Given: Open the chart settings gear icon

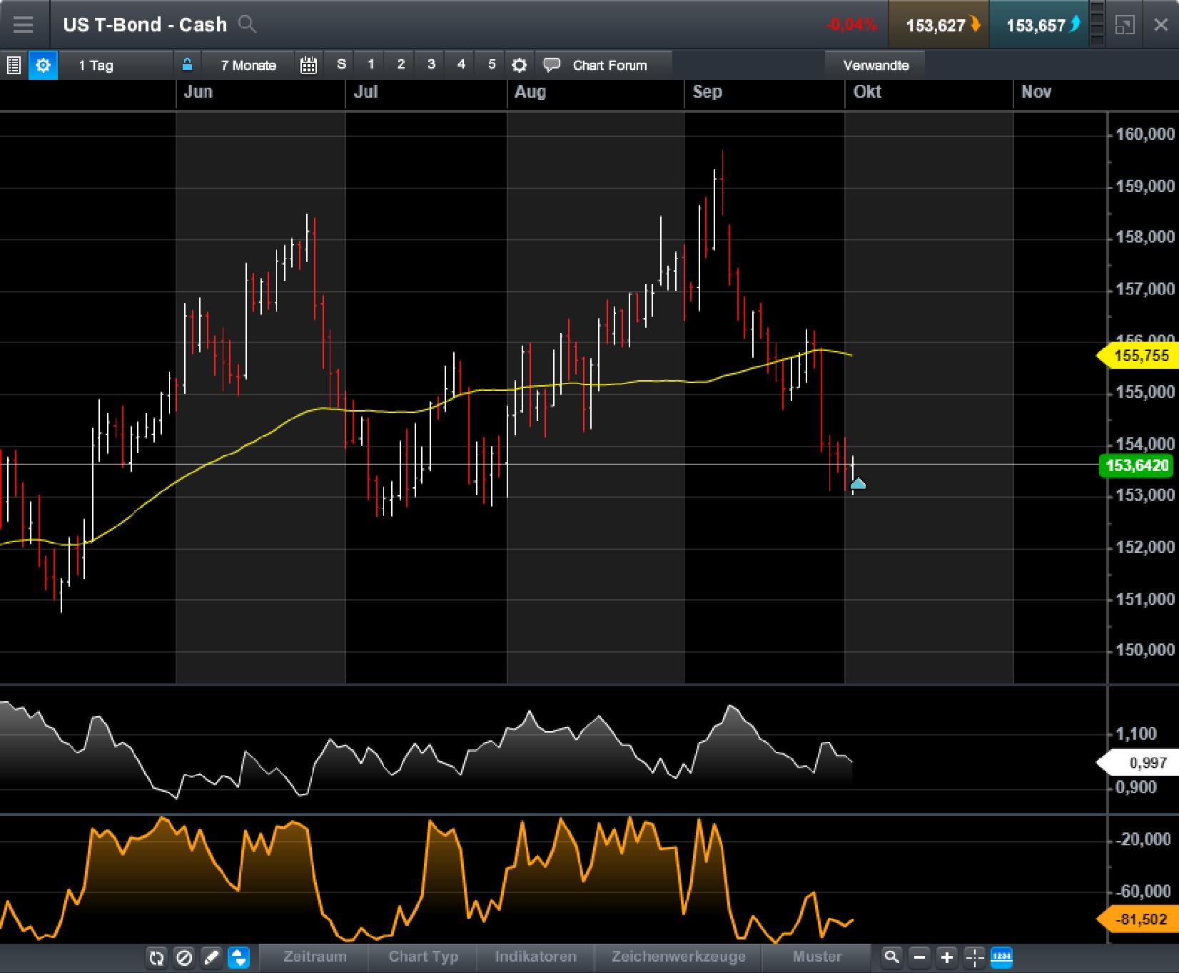Looking at the screenshot, I should (43, 65).
